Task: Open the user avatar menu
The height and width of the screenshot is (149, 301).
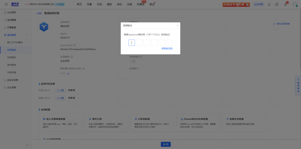Action: (x=295, y=4)
